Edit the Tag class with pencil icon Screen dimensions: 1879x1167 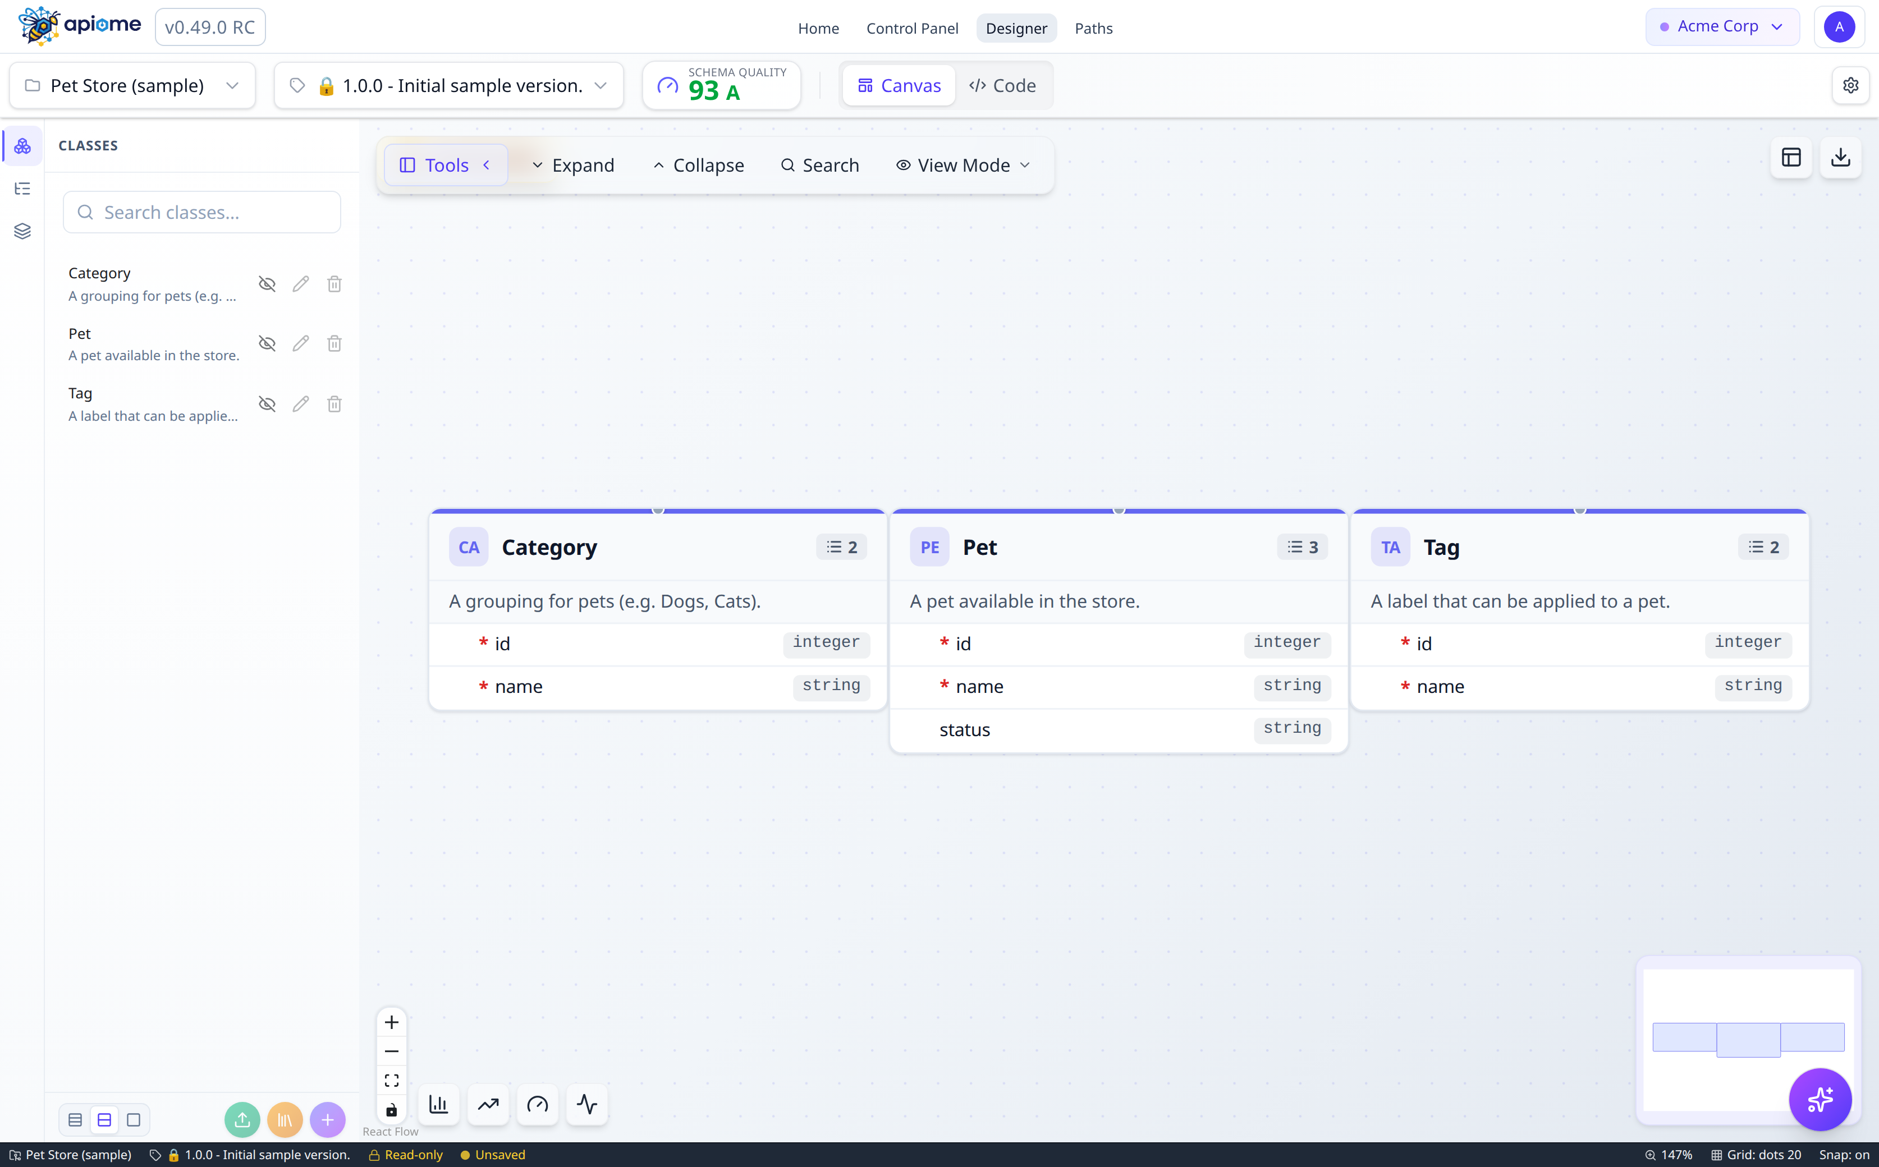tap(300, 403)
